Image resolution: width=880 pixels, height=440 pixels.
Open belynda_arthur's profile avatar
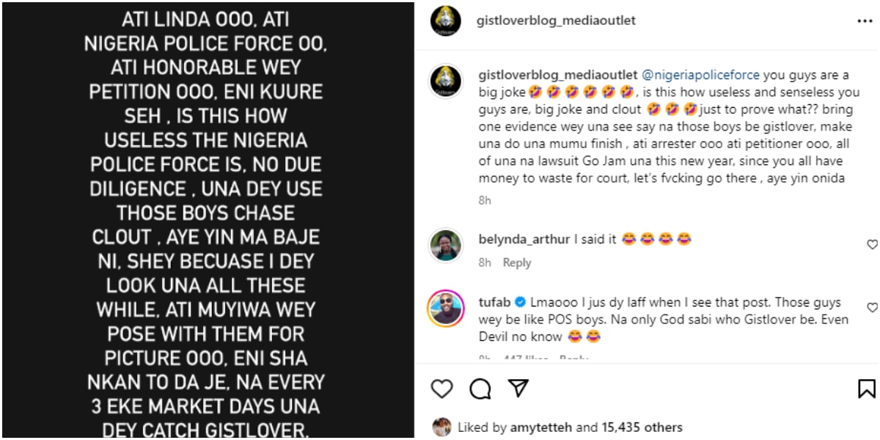(x=446, y=246)
